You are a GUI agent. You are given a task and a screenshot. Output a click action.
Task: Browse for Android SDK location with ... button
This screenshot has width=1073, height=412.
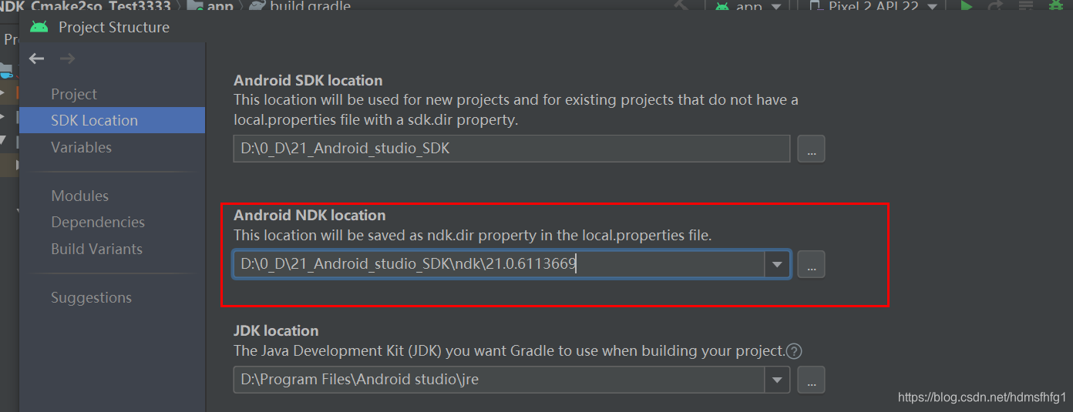tap(811, 149)
